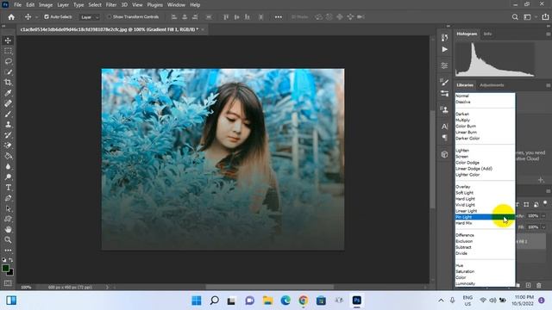Select the Crop tool
The height and width of the screenshot is (310, 552).
8,83
